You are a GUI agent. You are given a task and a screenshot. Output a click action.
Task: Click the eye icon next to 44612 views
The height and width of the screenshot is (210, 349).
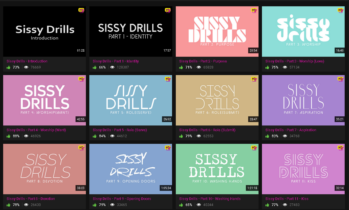112,136
